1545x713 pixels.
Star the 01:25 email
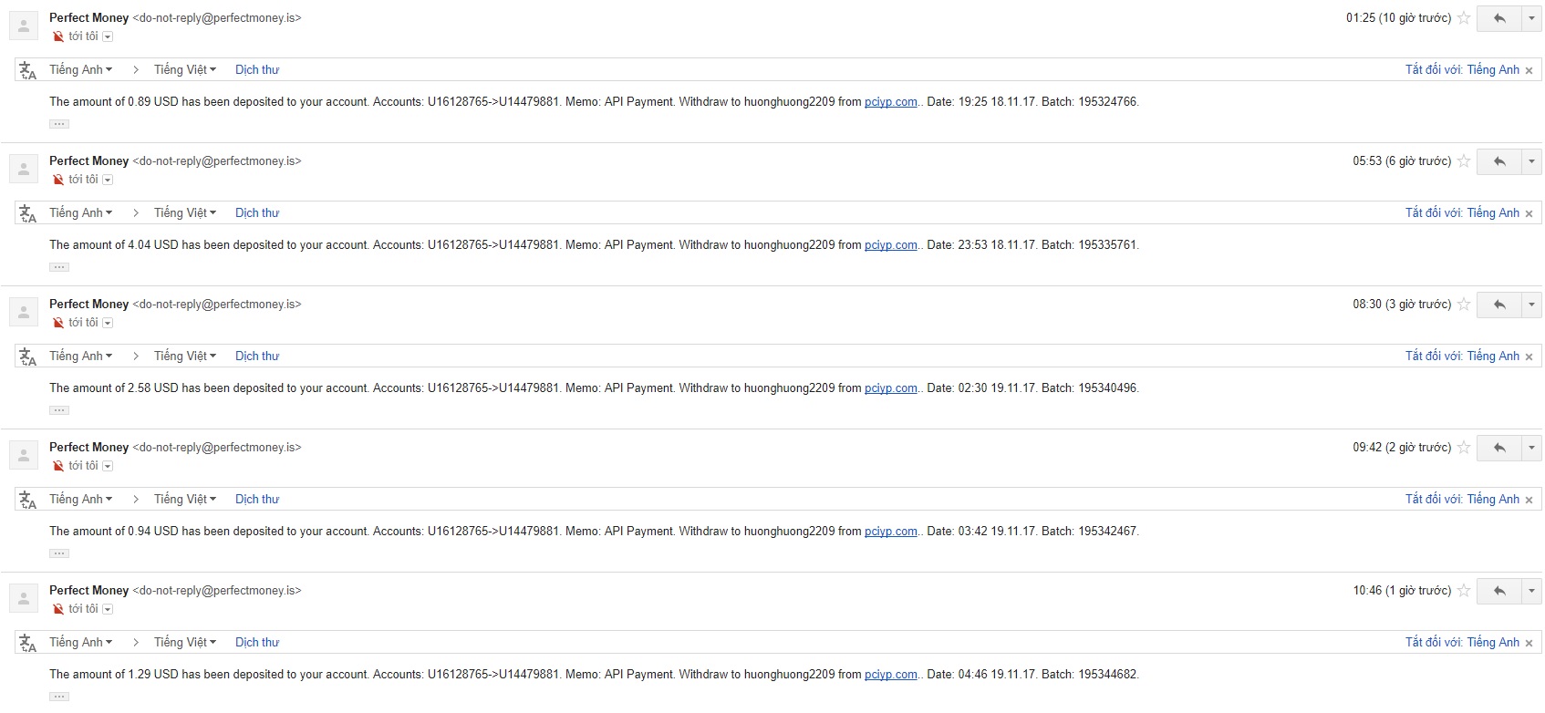pos(1464,18)
